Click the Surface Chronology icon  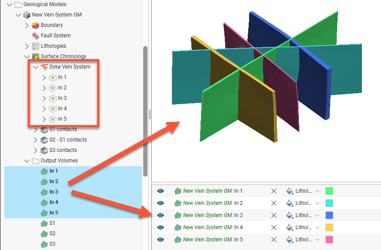pos(35,56)
